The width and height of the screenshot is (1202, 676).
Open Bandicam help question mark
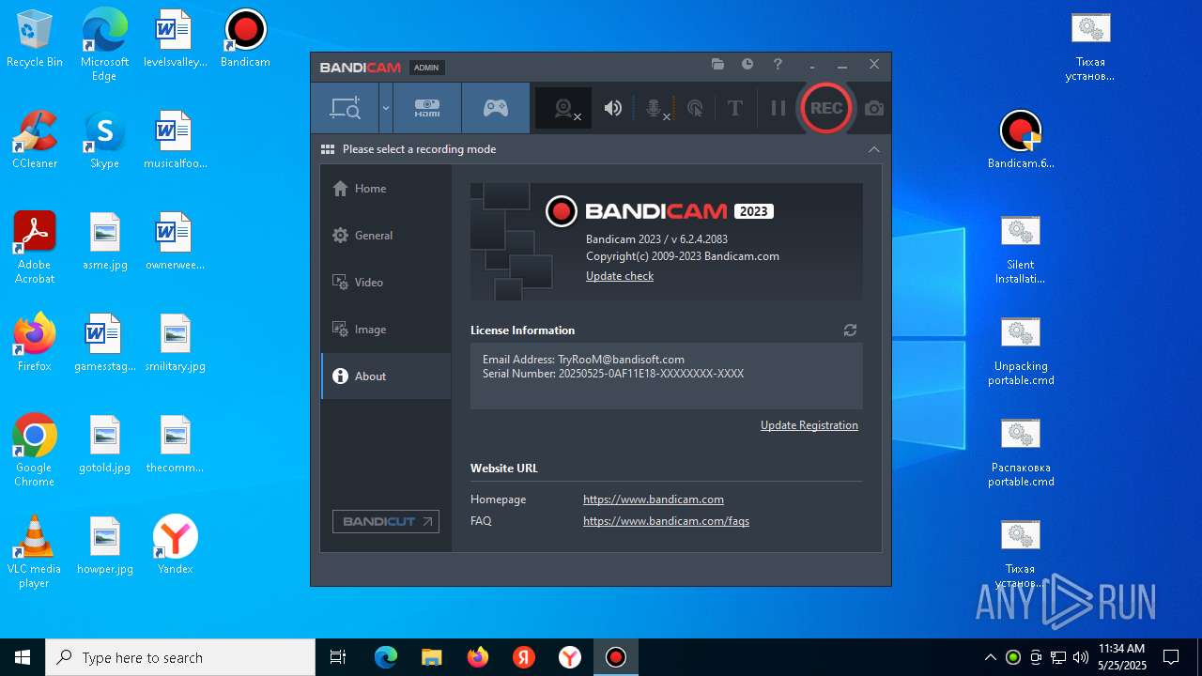tap(778, 65)
